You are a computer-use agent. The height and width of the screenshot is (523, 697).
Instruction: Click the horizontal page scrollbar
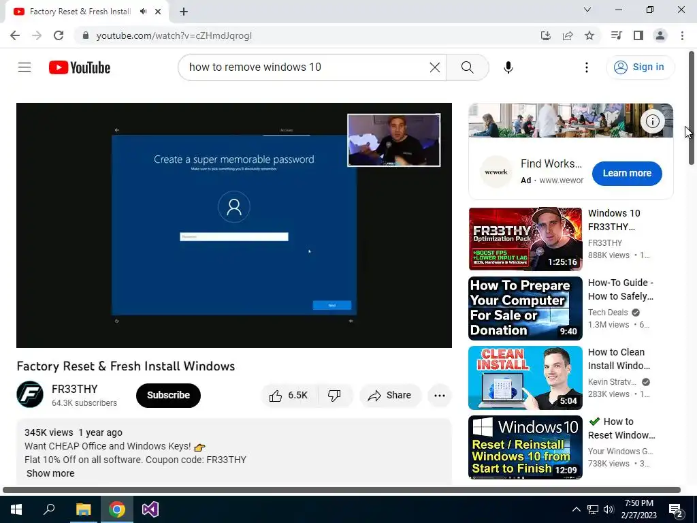coord(342,490)
